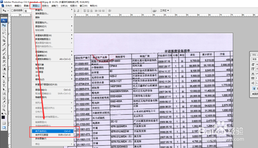Open the 窗口(W) menu
258x148 pixels.
[x=84, y=6]
